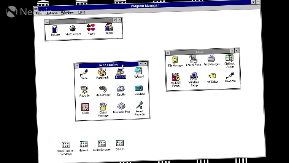Select the Hearts card game icon

tap(91, 28)
